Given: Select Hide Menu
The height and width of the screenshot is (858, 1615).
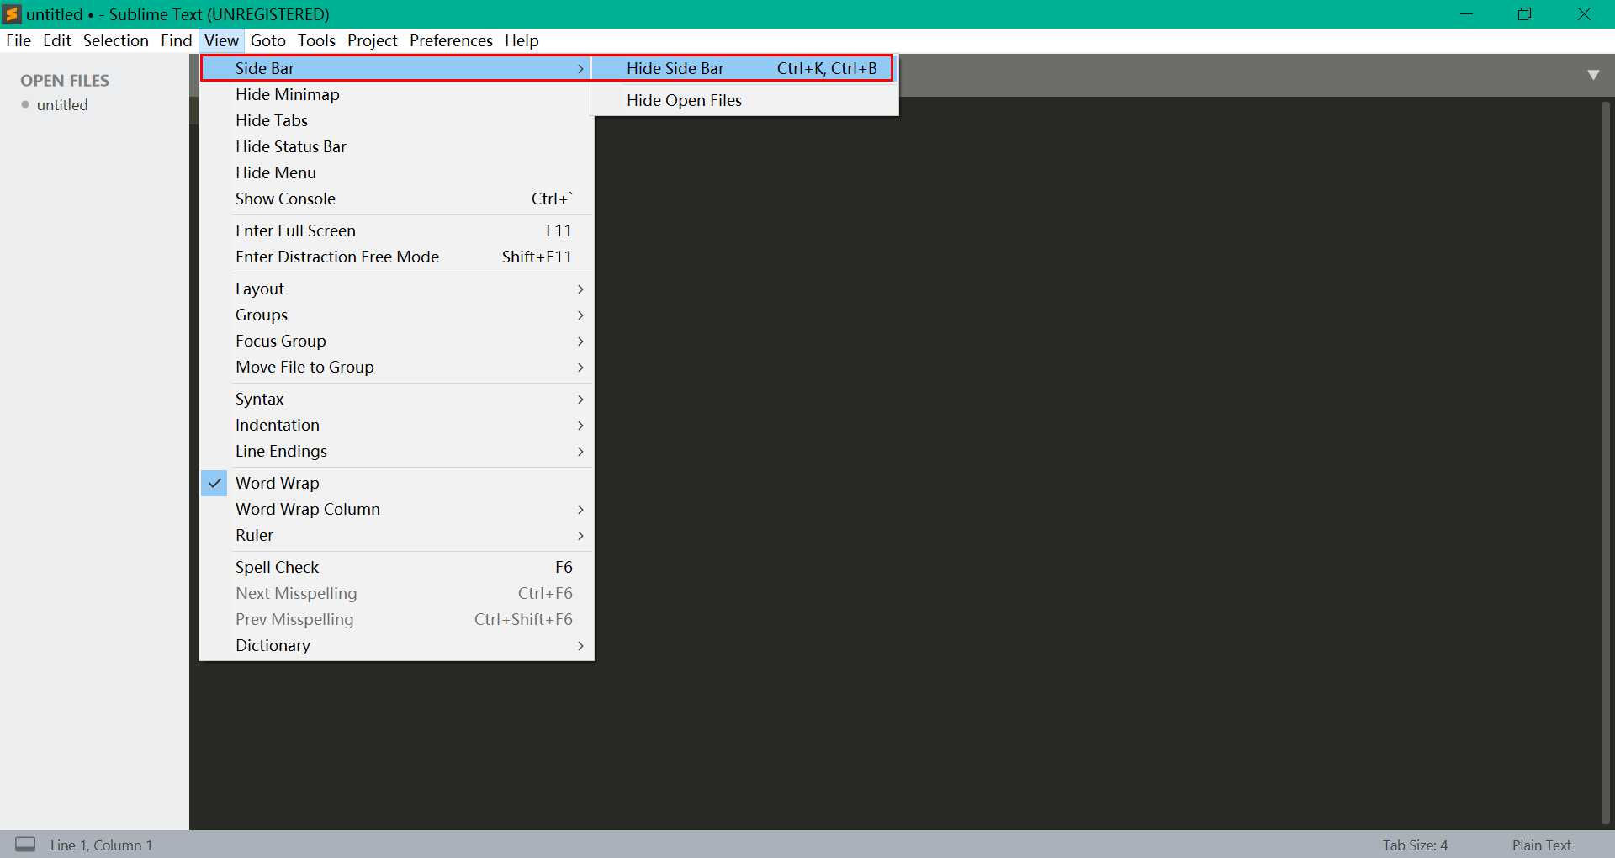Looking at the screenshot, I should click(x=396, y=172).
